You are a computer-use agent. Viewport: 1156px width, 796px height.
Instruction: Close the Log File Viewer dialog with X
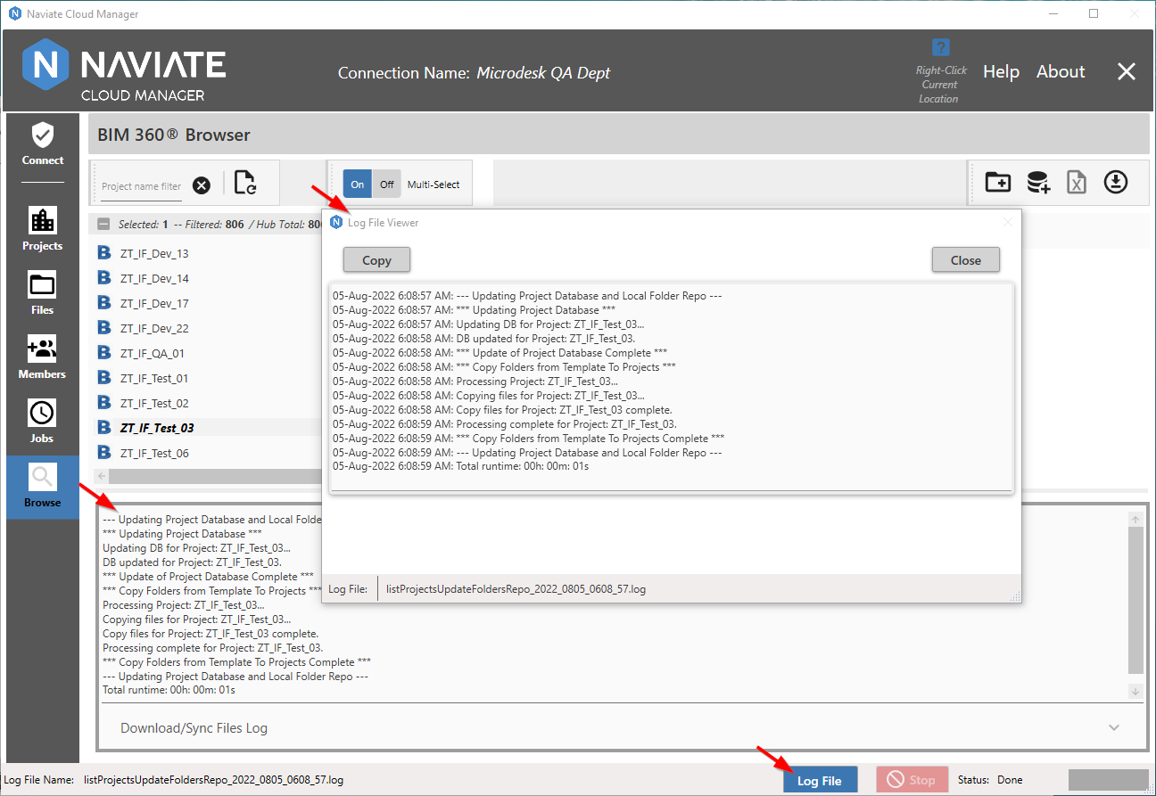1008,222
